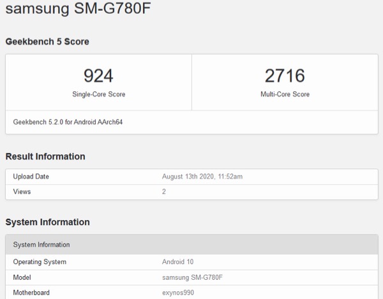Select the Views count value 2

(x=164, y=192)
